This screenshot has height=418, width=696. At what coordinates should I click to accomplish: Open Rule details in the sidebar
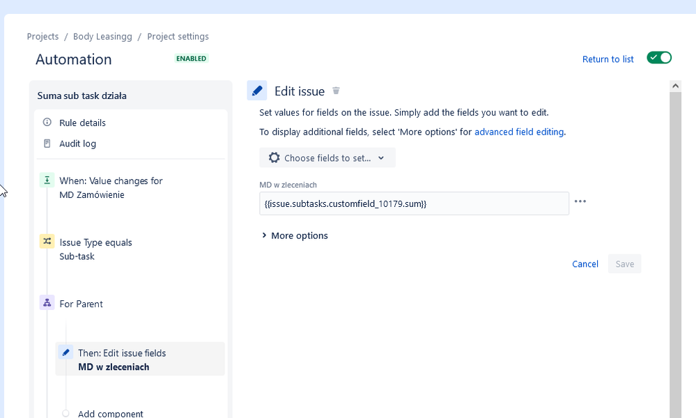(x=83, y=123)
